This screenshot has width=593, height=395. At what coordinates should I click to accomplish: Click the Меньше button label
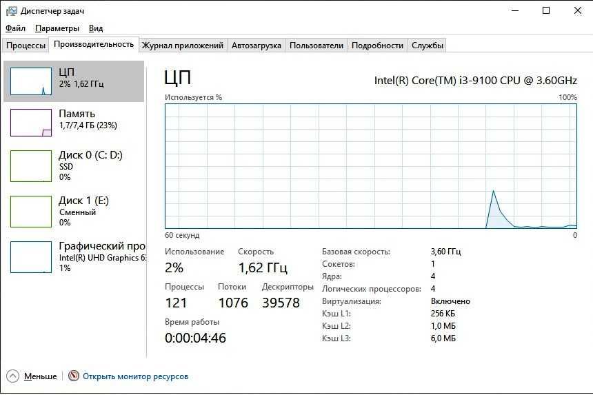pos(41,376)
